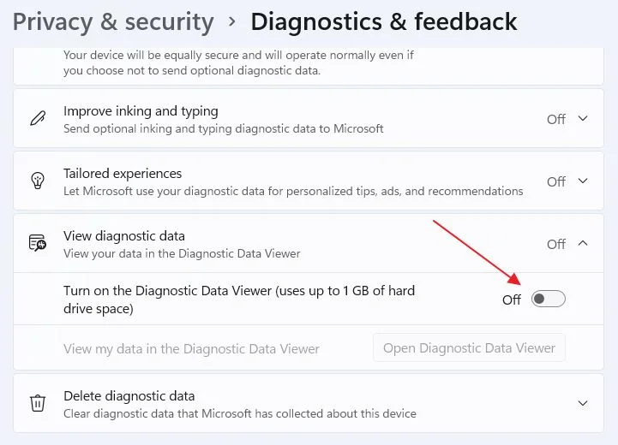Turn on the Diagnostic Data Viewer toggle
The image size is (618, 445).
pos(549,299)
